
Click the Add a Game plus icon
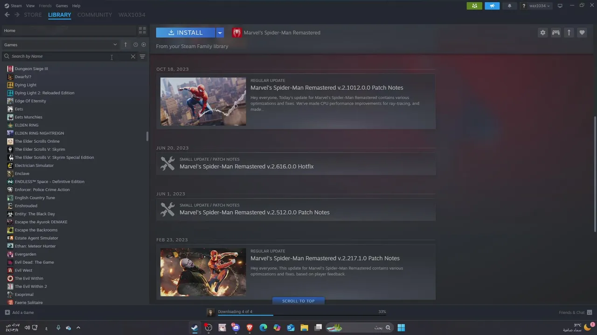7,313
